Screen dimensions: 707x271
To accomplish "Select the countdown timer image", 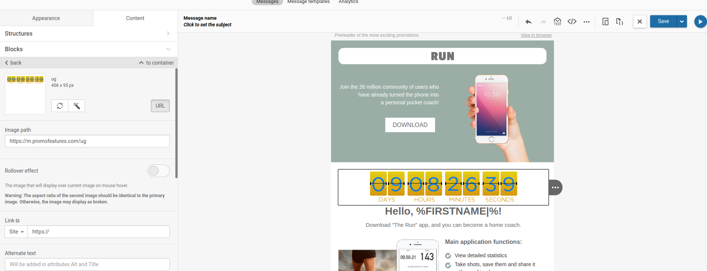I will (x=443, y=187).
